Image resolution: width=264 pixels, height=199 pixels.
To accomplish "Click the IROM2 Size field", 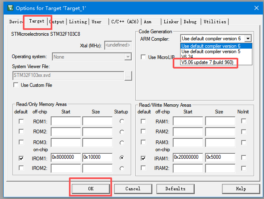I will tap(97, 168).
